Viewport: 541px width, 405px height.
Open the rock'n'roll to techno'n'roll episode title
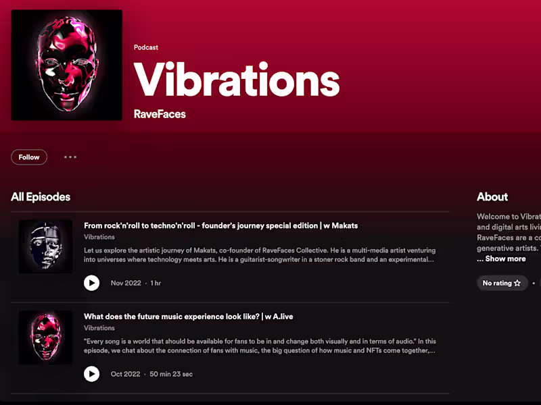[220, 225]
